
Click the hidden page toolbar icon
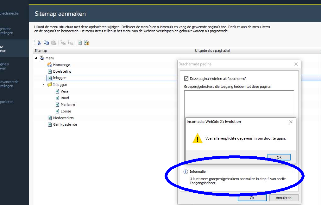click(80, 43)
